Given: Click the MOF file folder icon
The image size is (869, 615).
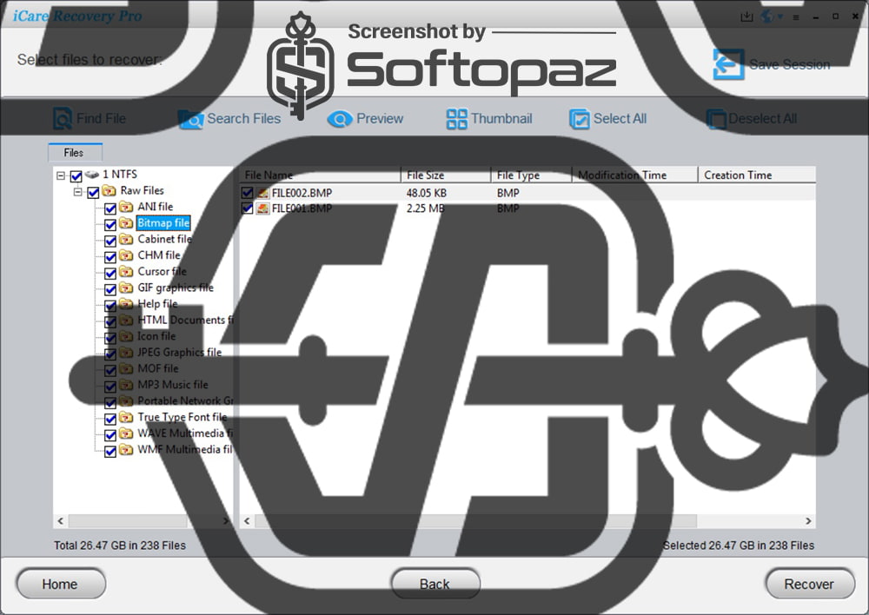Looking at the screenshot, I should pyautogui.click(x=126, y=368).
